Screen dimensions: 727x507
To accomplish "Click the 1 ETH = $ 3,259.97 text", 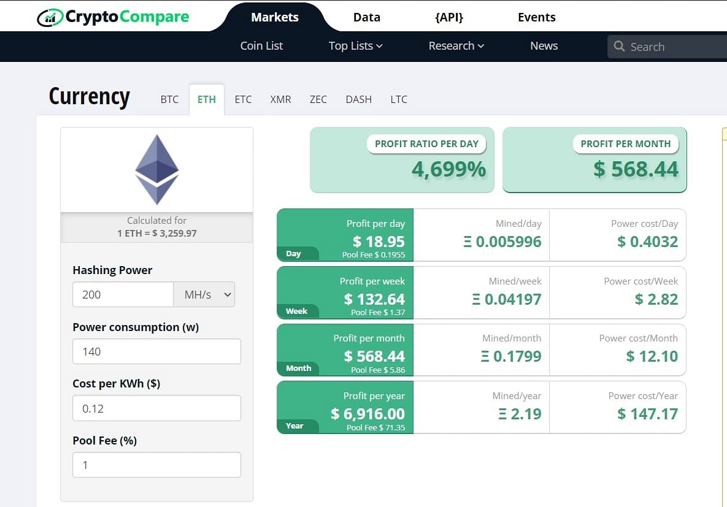I will [156, 233].
